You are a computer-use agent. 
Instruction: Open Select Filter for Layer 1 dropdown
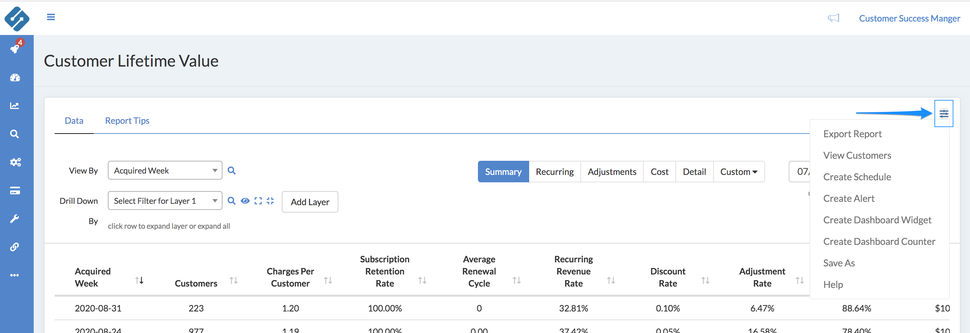(x=165, y=201)
